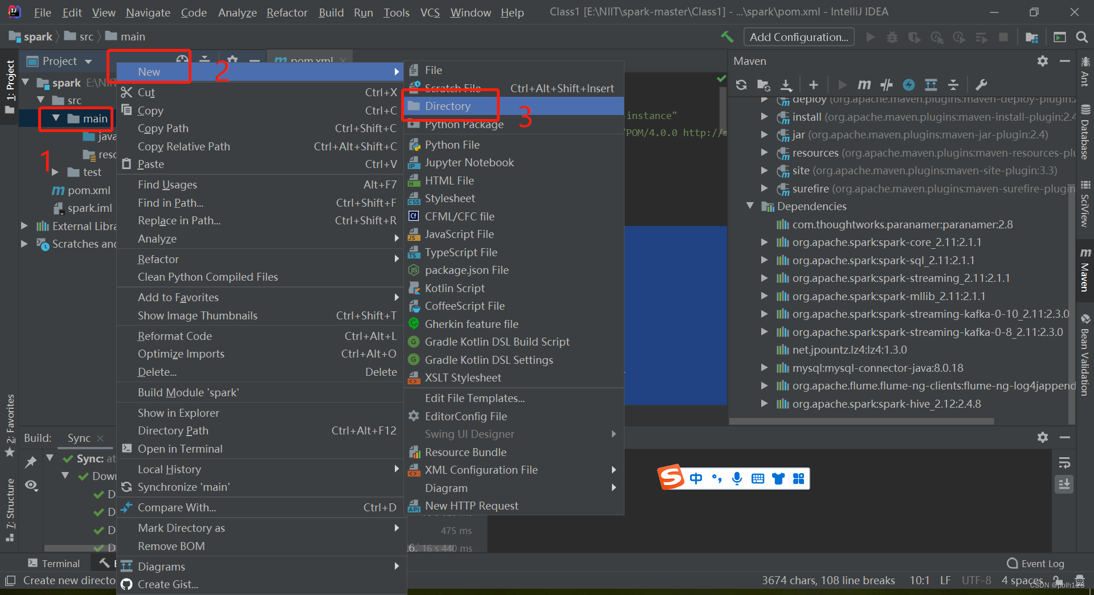Click the Search Everywhere magnifier icon

coord(1081,37)
